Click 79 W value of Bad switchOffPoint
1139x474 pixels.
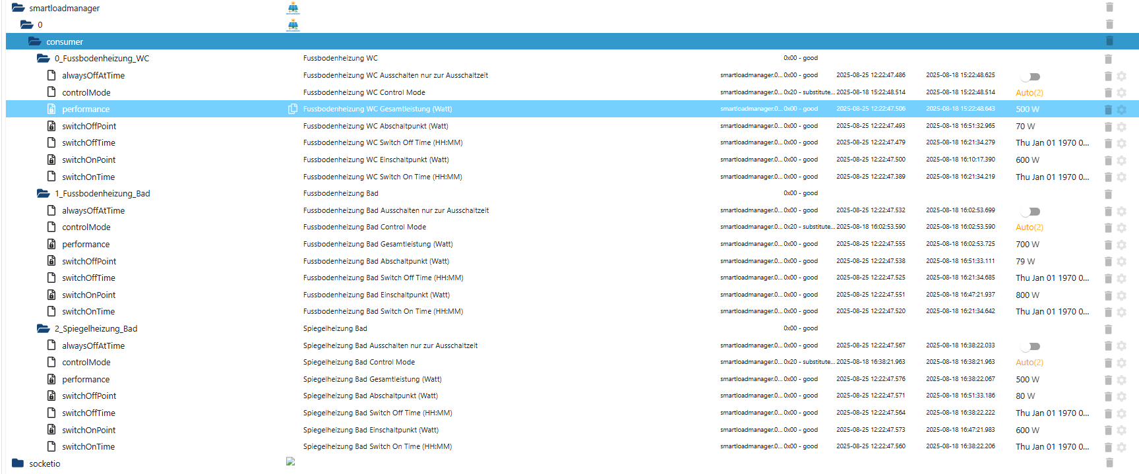pyautogui.click(x=1026, y=262)
